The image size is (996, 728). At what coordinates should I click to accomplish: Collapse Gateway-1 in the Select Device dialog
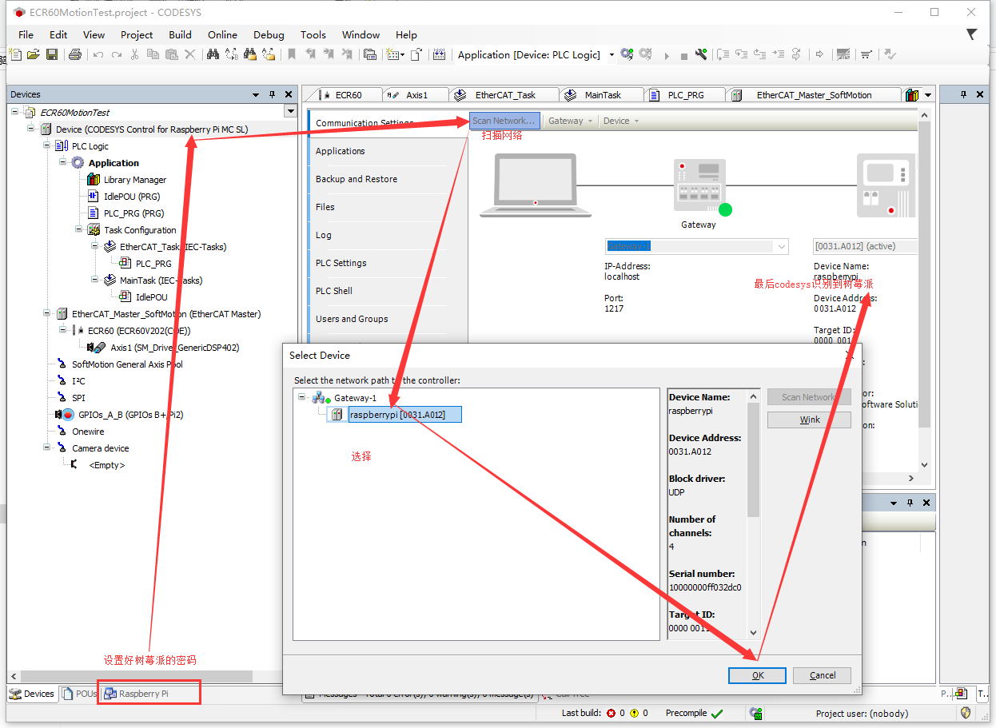pos(302,397)
